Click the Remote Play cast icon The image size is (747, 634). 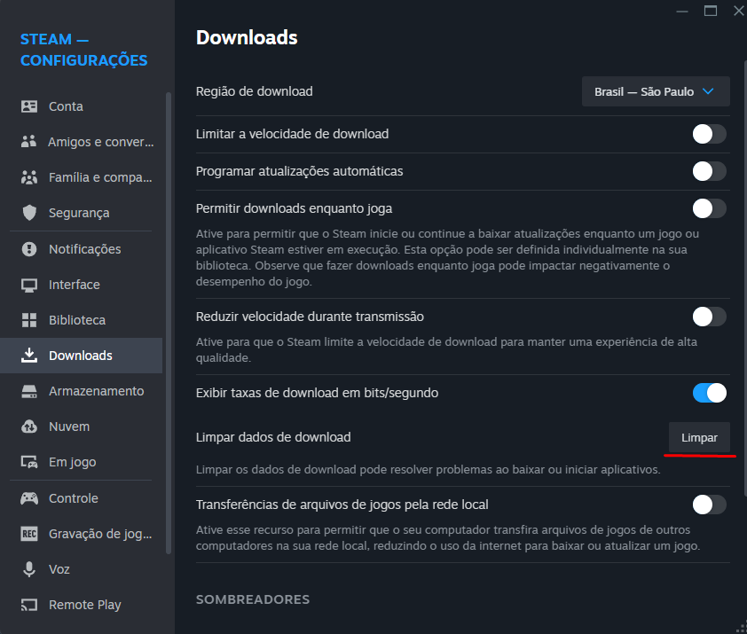pos(29,605)
